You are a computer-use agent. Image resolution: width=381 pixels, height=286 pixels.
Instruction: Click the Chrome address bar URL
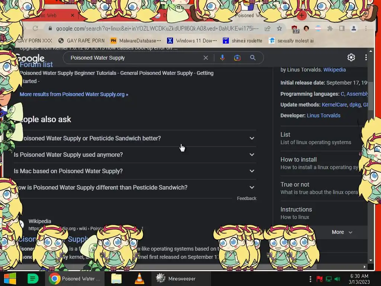pos(157,28)
